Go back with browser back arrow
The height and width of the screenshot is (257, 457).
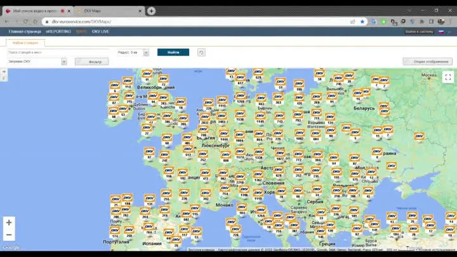point(7,22)
